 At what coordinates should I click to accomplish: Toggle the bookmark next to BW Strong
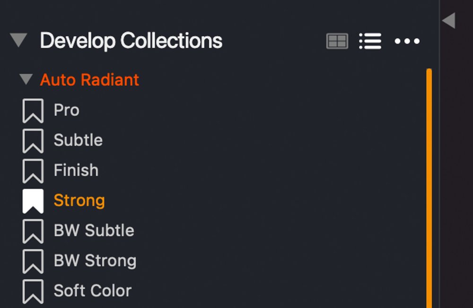coord(33,261)
